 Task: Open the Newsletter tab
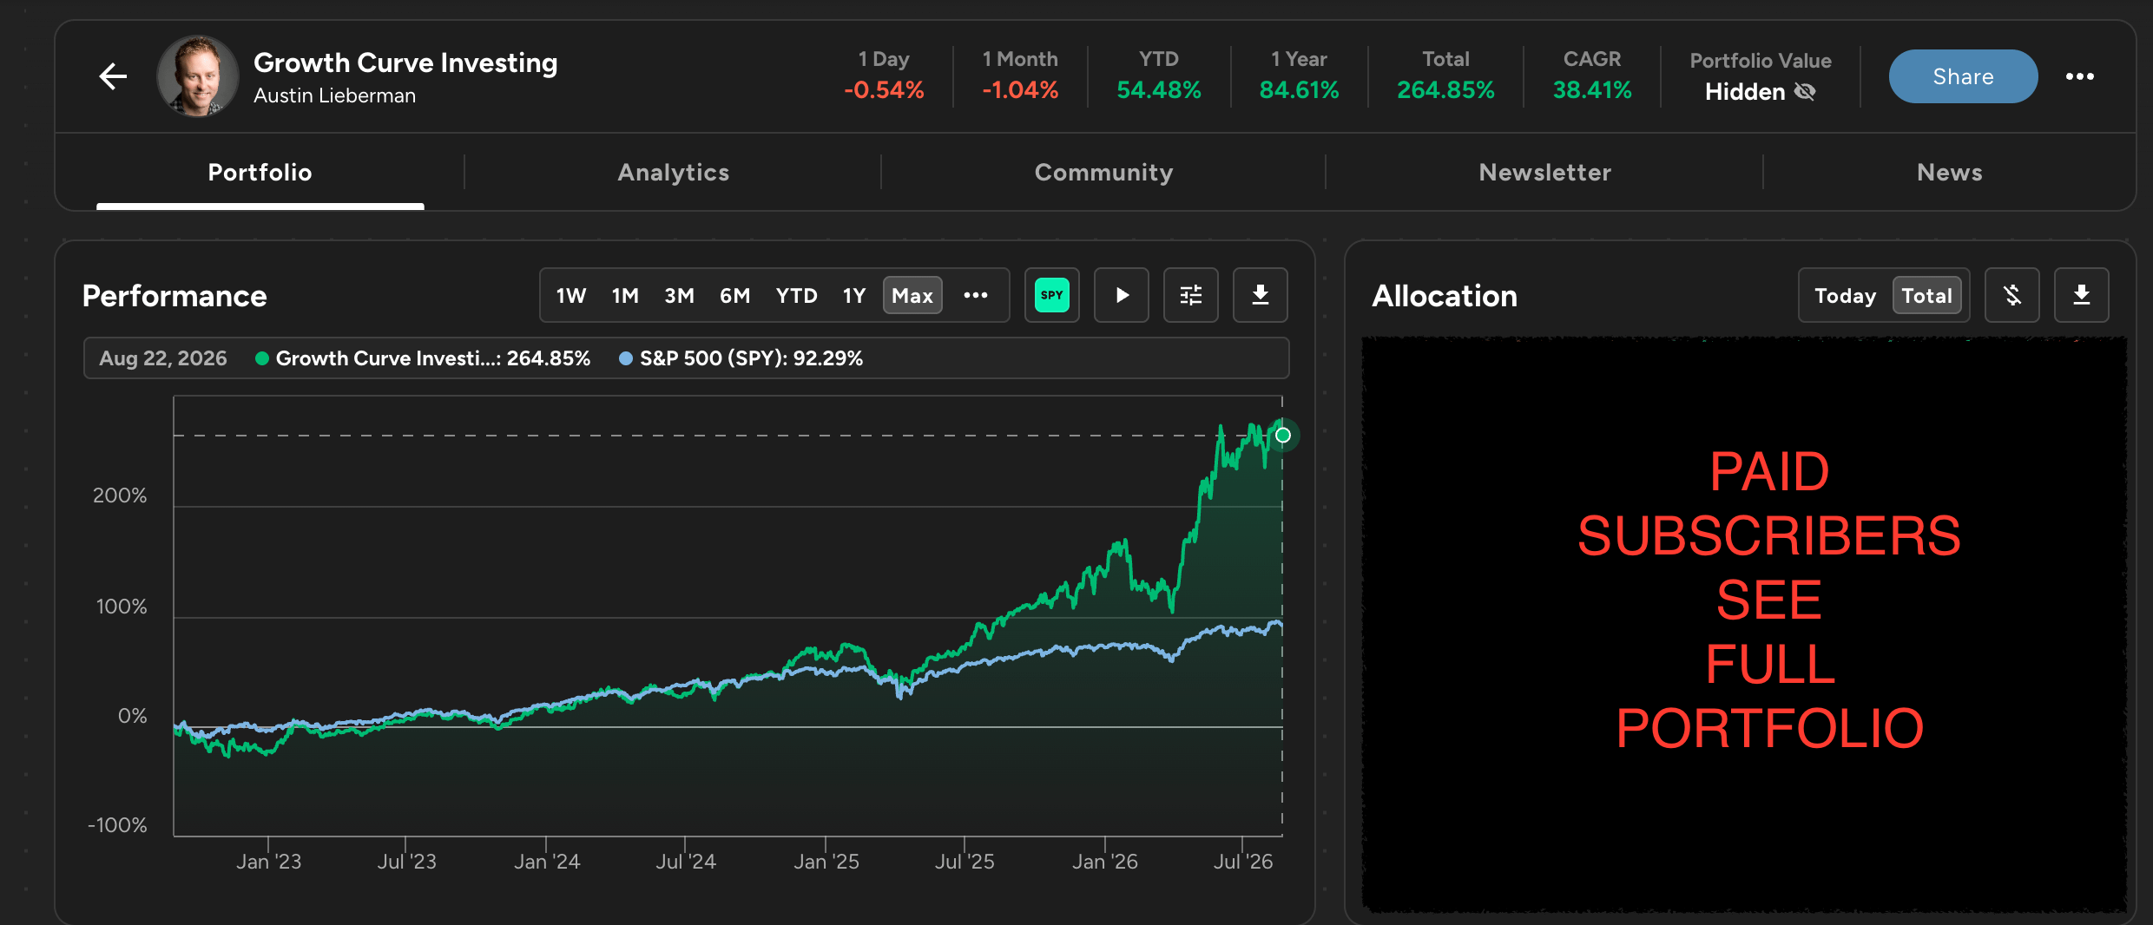click(x=1544, y=172)
